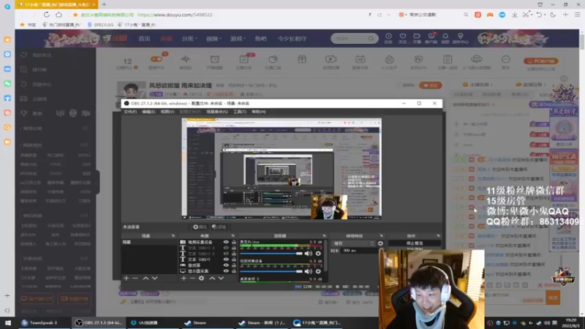Click 停止推流 stop streaming button
This screenshot has width=585, height=329.
414,243
